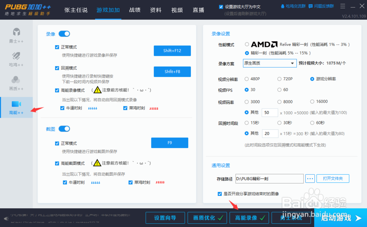The image size is (367, 227).
Task: Open the 问题反馈群 chat link
Action: [321, 6]
